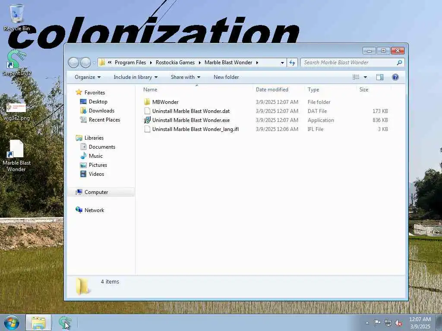Image resolution: width=442 pixels, height=331 pixels.
Task: Open the Organize dropdown menu
Action: point(87,77)
